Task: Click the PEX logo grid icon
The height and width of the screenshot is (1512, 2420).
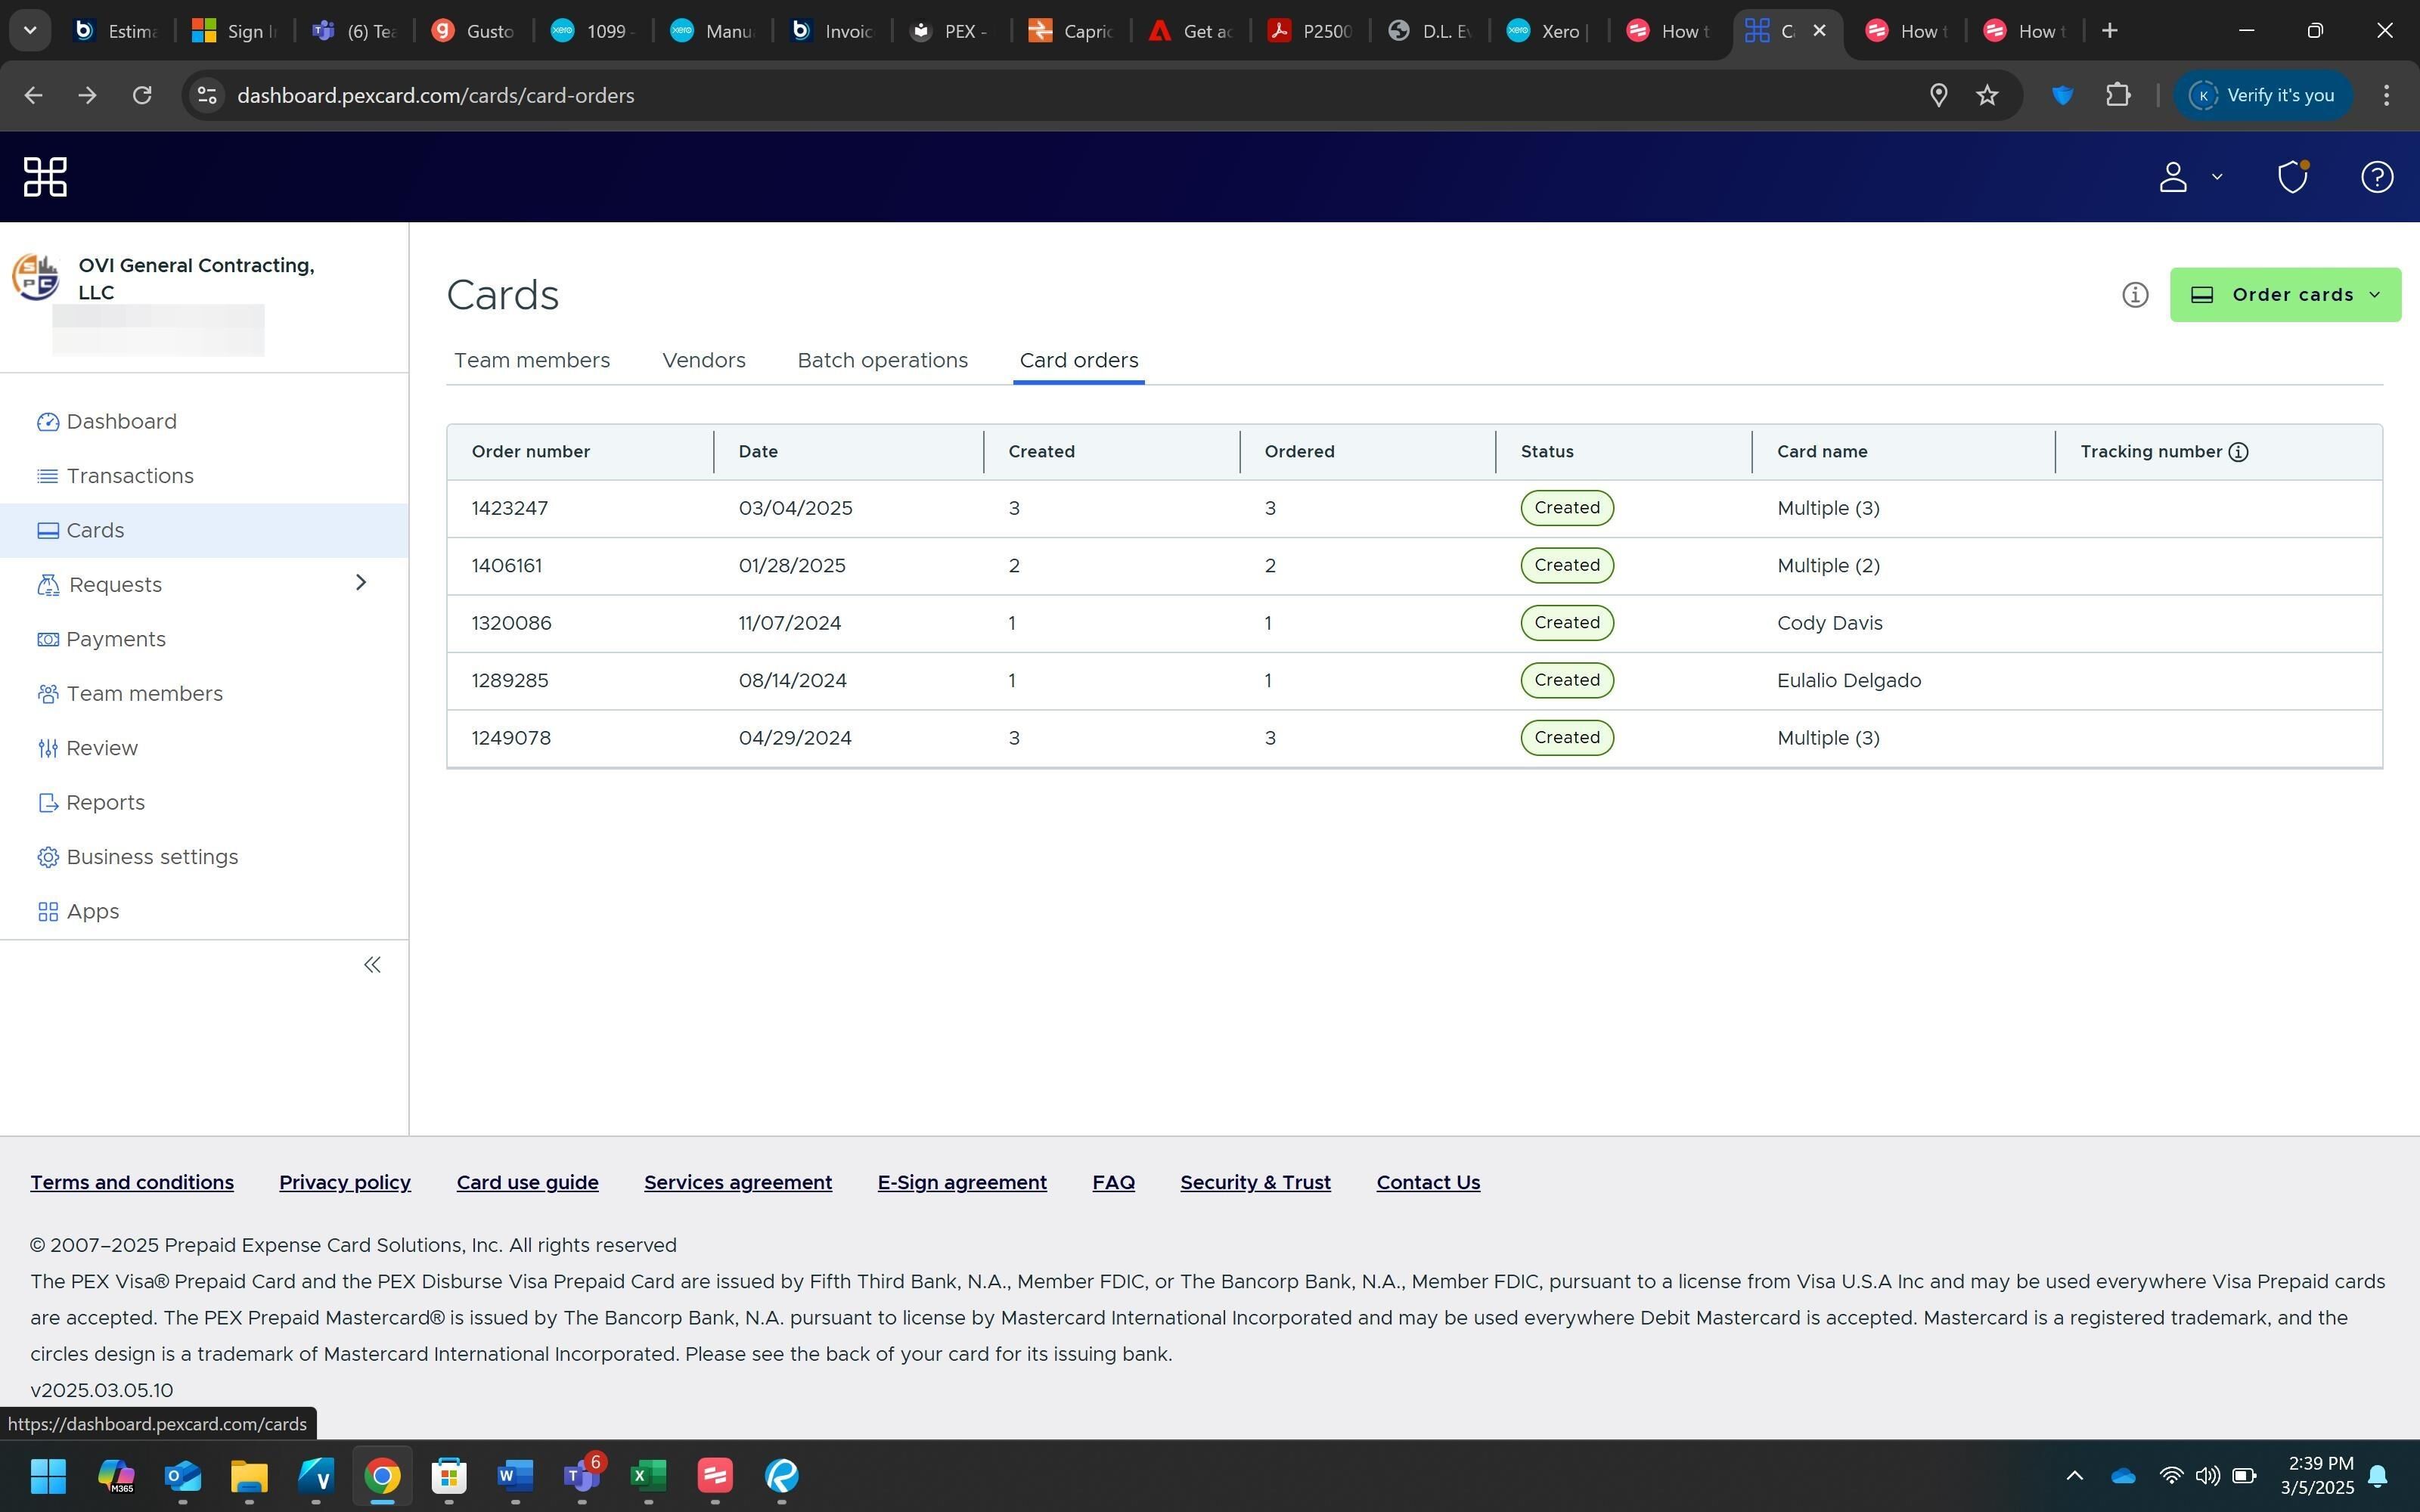Action: pyautogui.click(x=45, y=177)
